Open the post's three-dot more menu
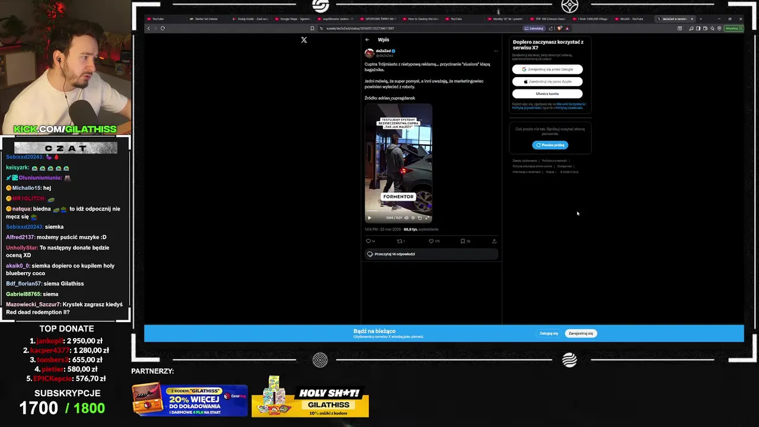This screenshot has height=427, width=759. [x=496, y=51]
